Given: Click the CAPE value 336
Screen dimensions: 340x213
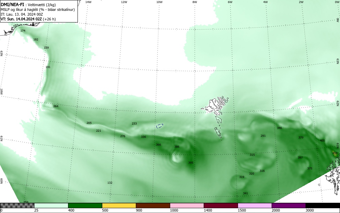Looking at the screenshot, I should pos(143,137).
